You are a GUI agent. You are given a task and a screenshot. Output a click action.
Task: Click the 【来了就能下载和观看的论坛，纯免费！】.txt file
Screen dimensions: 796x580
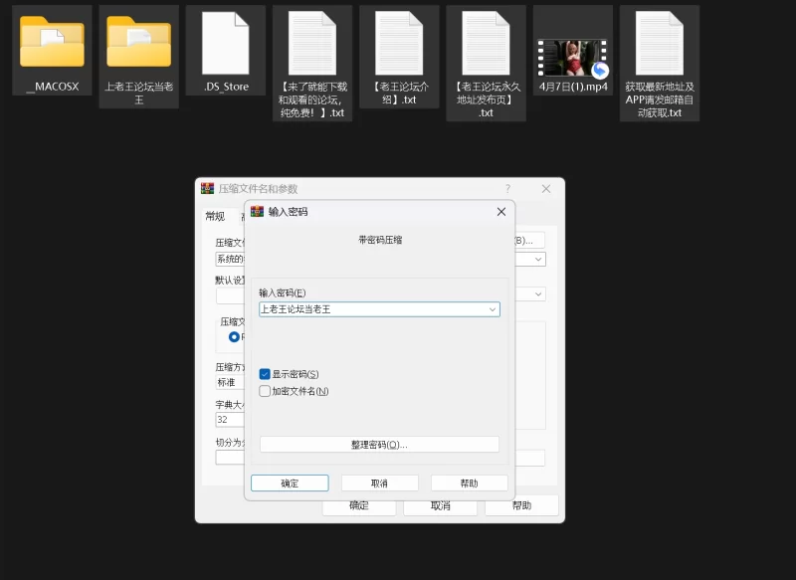tap(311, 43)
